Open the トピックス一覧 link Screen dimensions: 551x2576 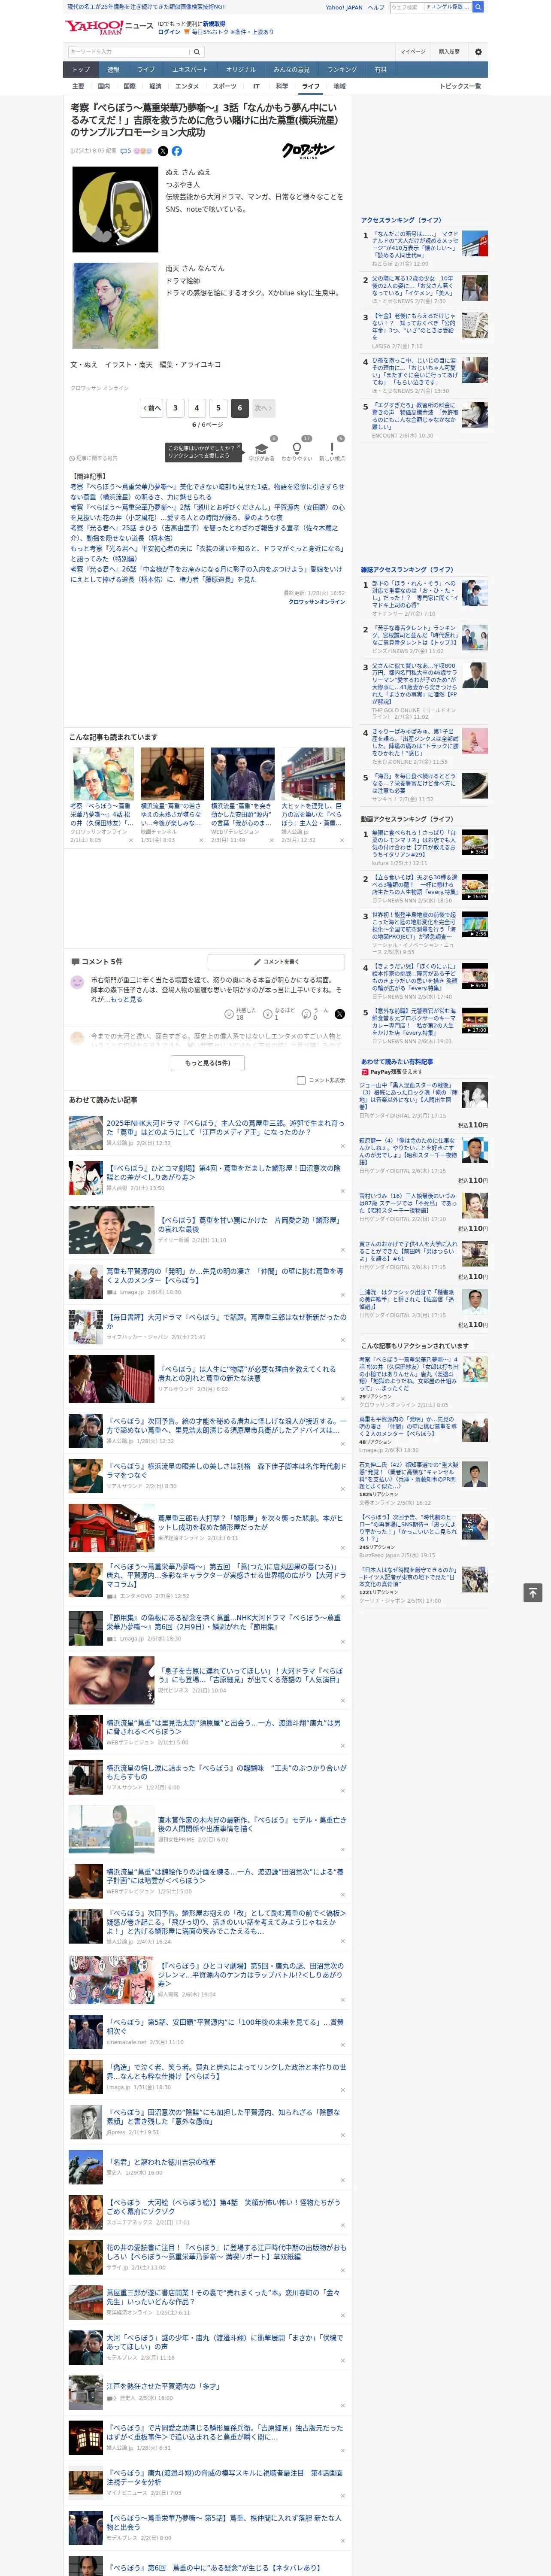(x=461, y=86)
